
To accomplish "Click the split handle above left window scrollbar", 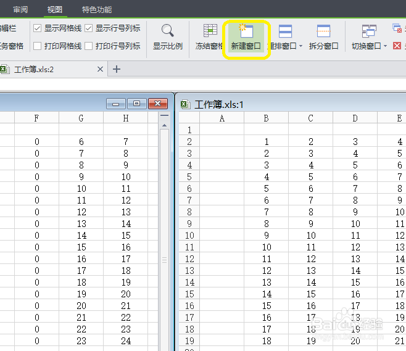I will coord(164,116).
